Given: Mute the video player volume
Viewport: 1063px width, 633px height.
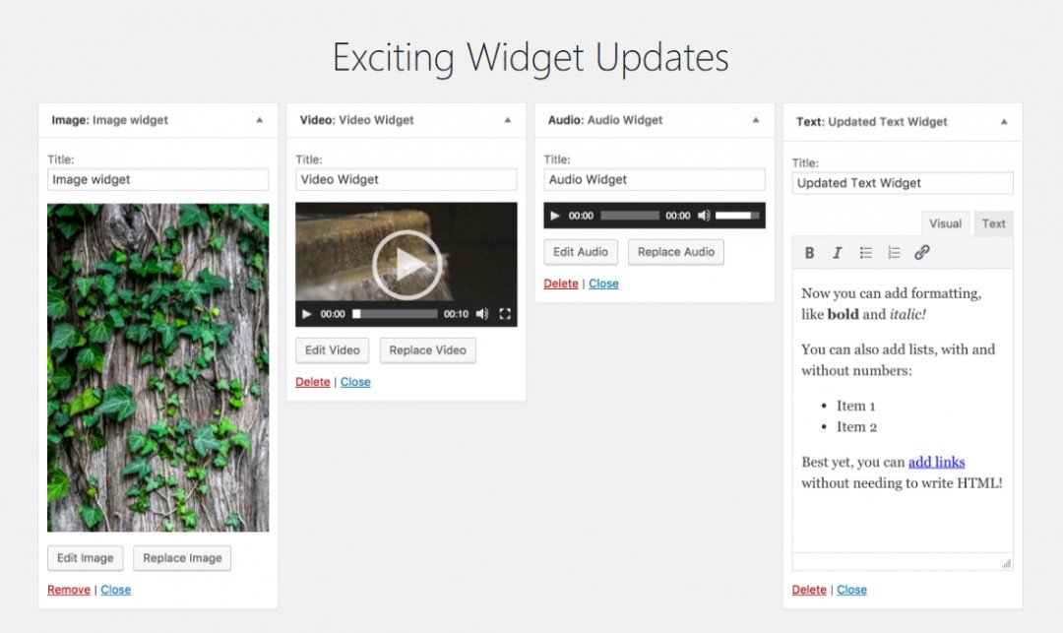Looking at the screenshot, I should (482, 314).
